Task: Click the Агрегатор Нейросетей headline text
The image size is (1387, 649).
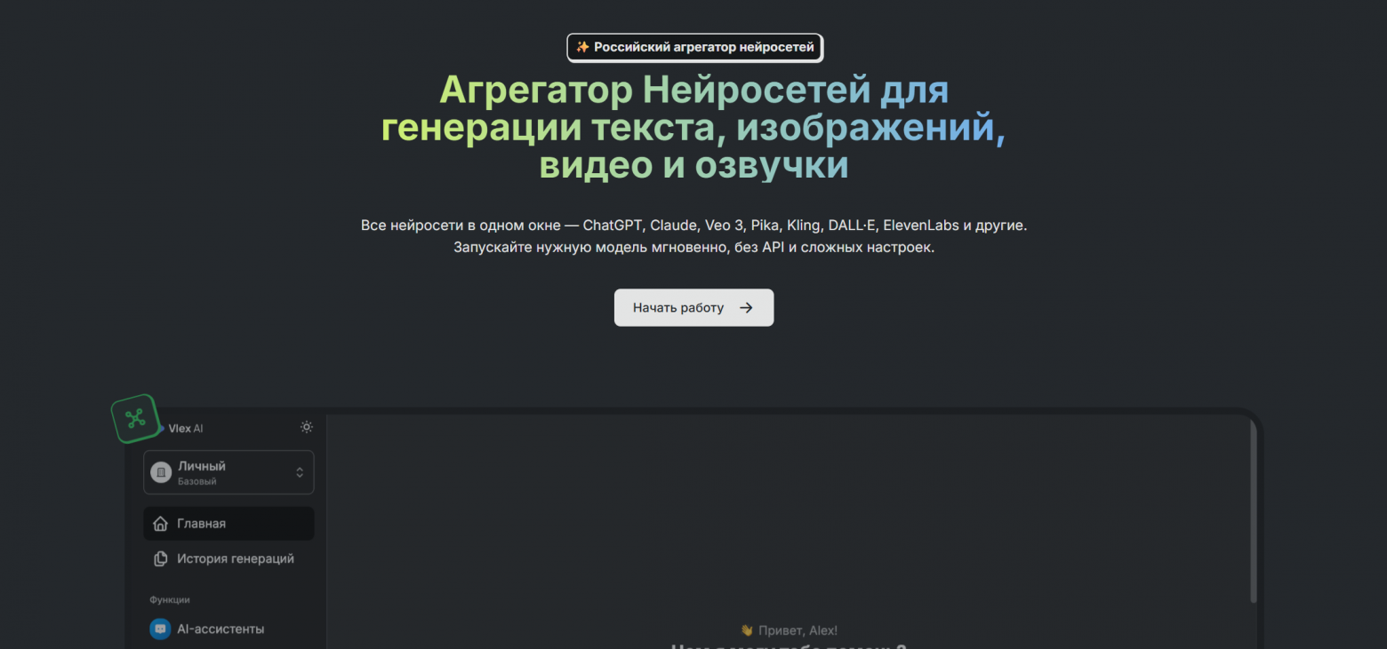Action: [693, 127]
